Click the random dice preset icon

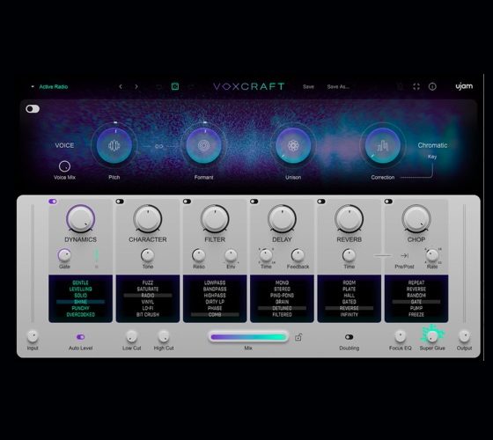click(x=175, y=86)
